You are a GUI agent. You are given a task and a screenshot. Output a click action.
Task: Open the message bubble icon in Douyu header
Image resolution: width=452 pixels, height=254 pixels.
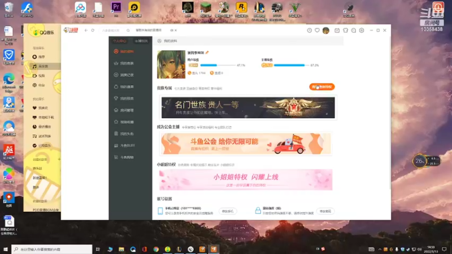click(x=354, y=30)
